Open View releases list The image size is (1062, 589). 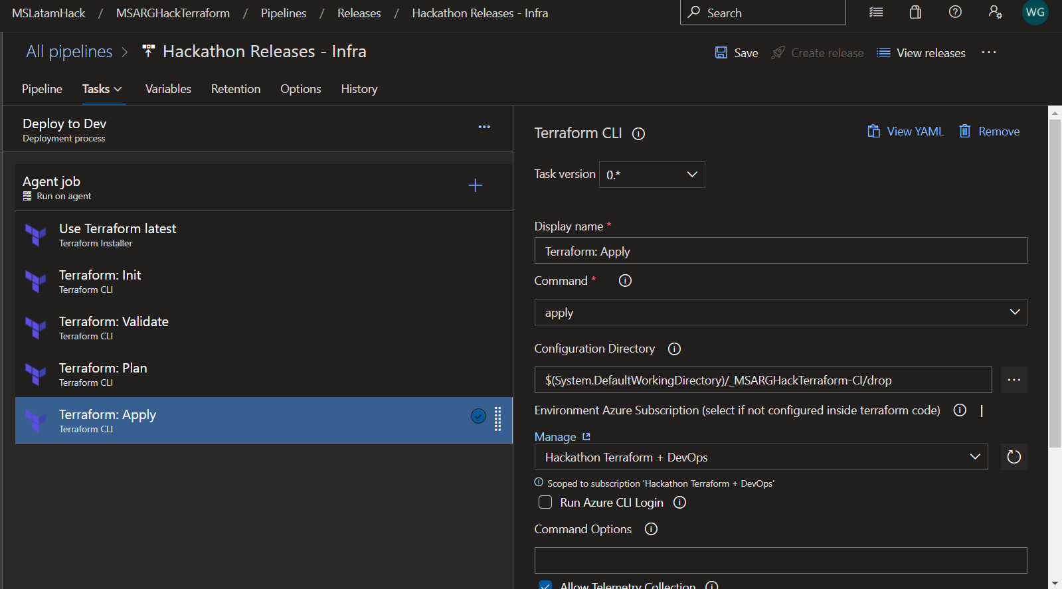[x=921, y=52]
